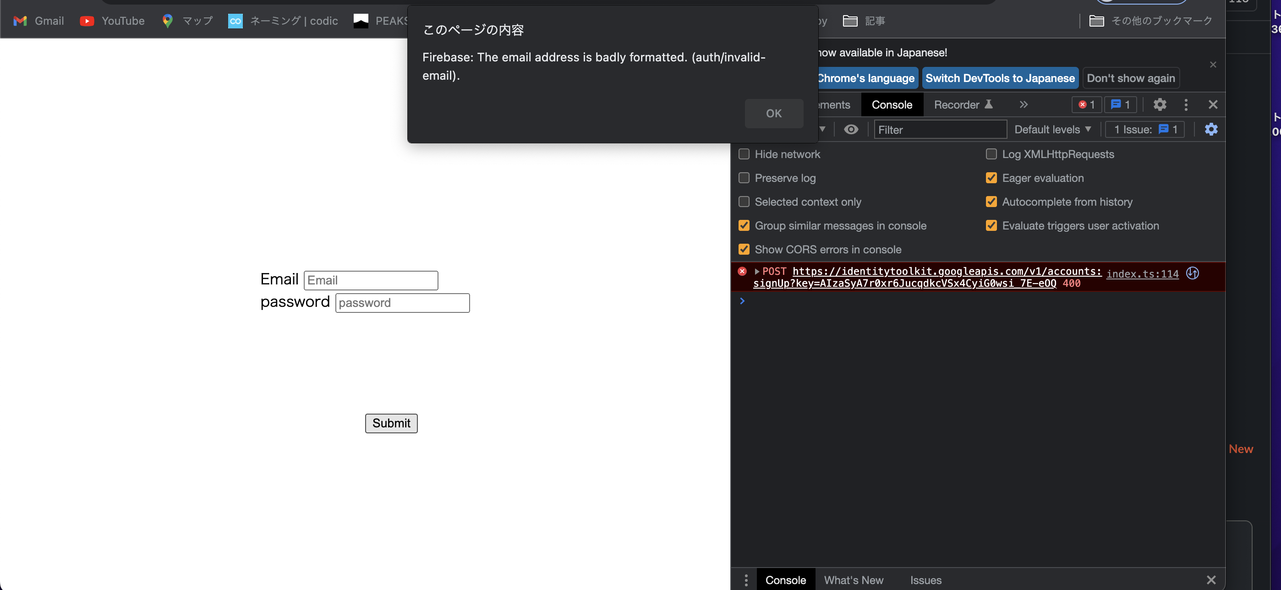Viewport: 1281px width, 590px height.
Task: Open the three-dot DevTools menu
Action: pos(1186,104)
